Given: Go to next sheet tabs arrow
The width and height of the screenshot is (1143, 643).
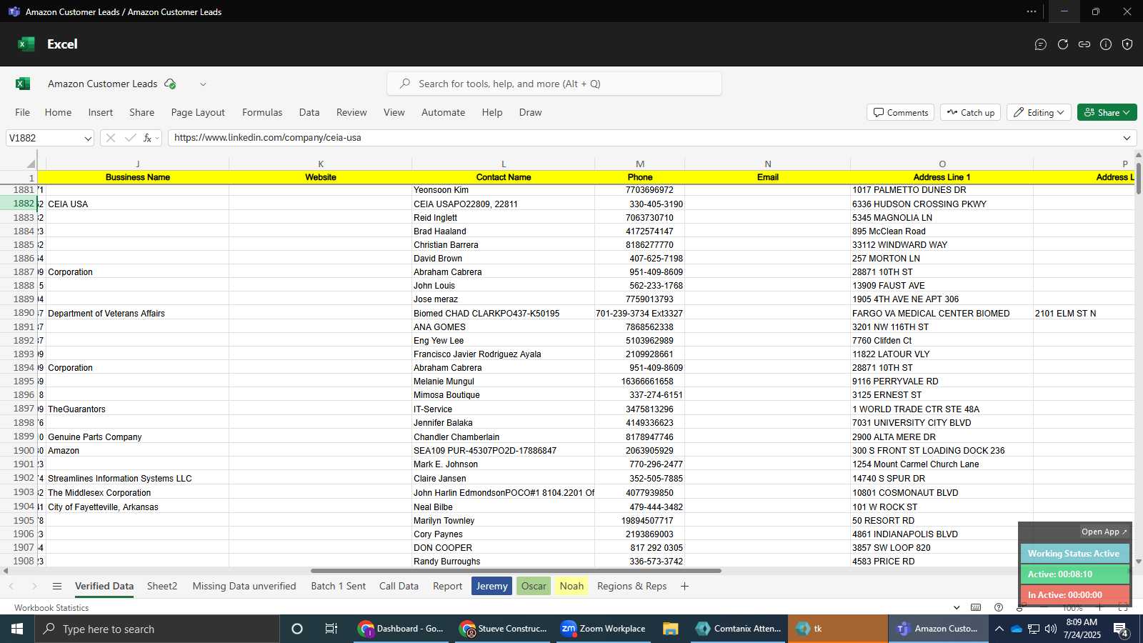Looking at the screenshot, I should (x=34, y=586).
